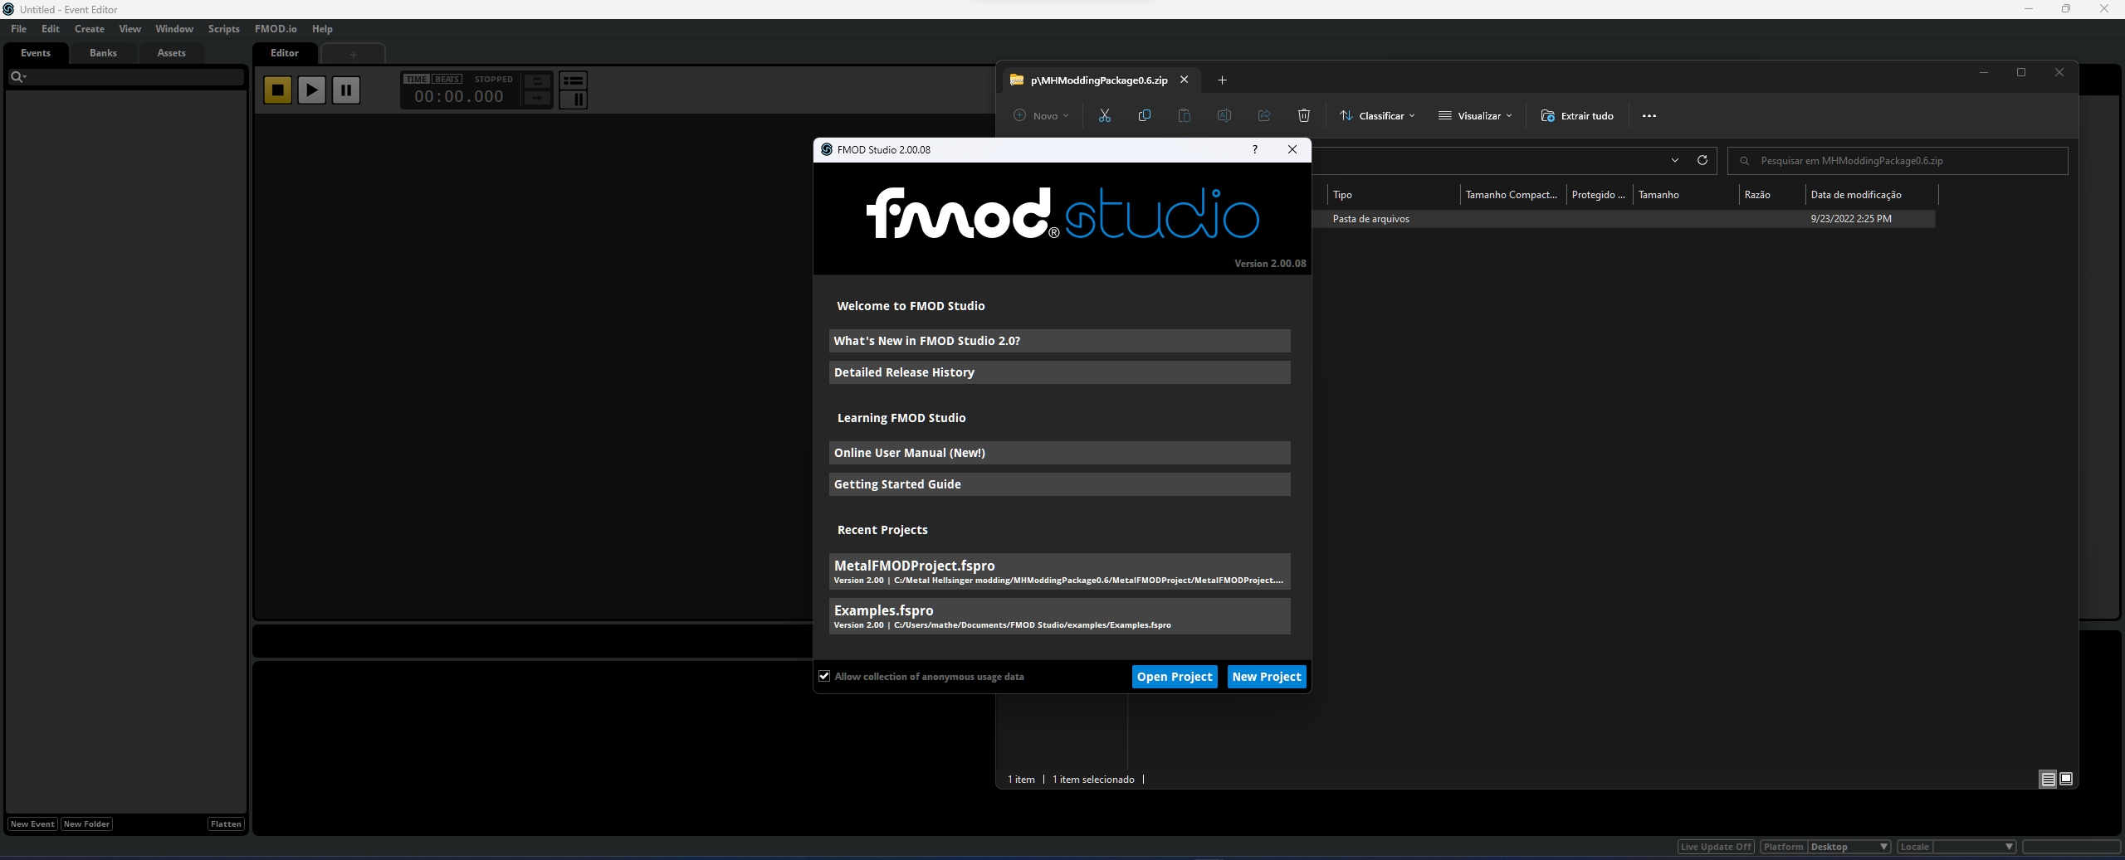This screenshot has height=860, width=2125.
Task: Open the Getting Started Guide link
Action: pos(1060,484)
